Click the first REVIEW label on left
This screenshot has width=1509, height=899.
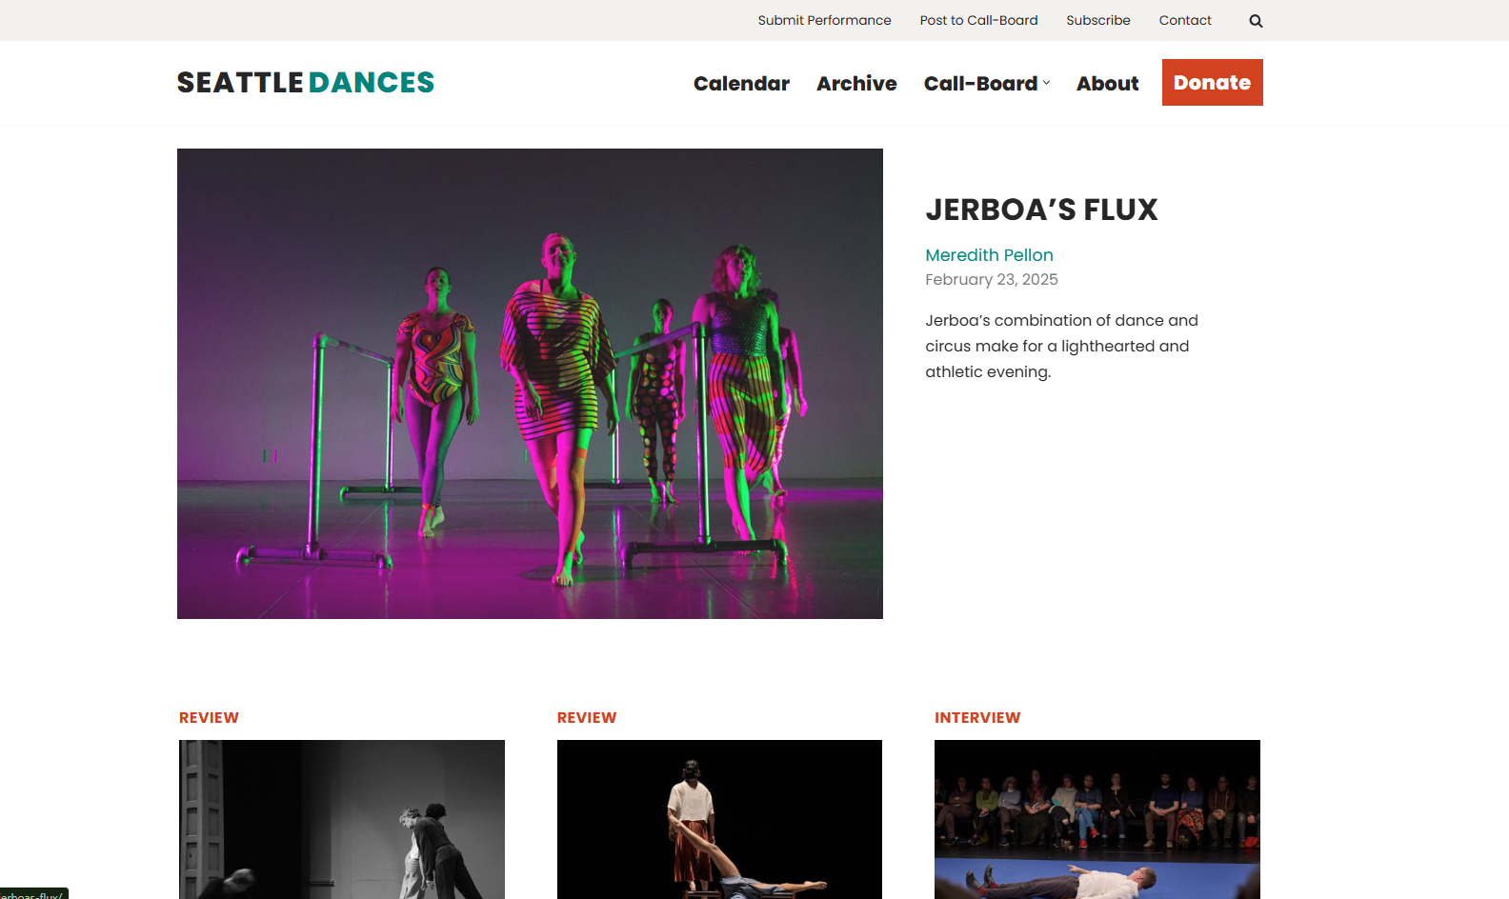point(209,718)
